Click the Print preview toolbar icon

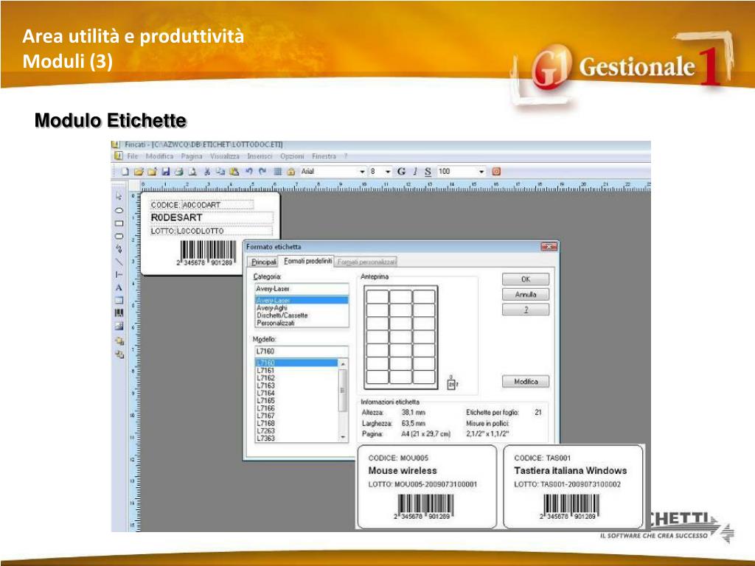tap(192, 171)
